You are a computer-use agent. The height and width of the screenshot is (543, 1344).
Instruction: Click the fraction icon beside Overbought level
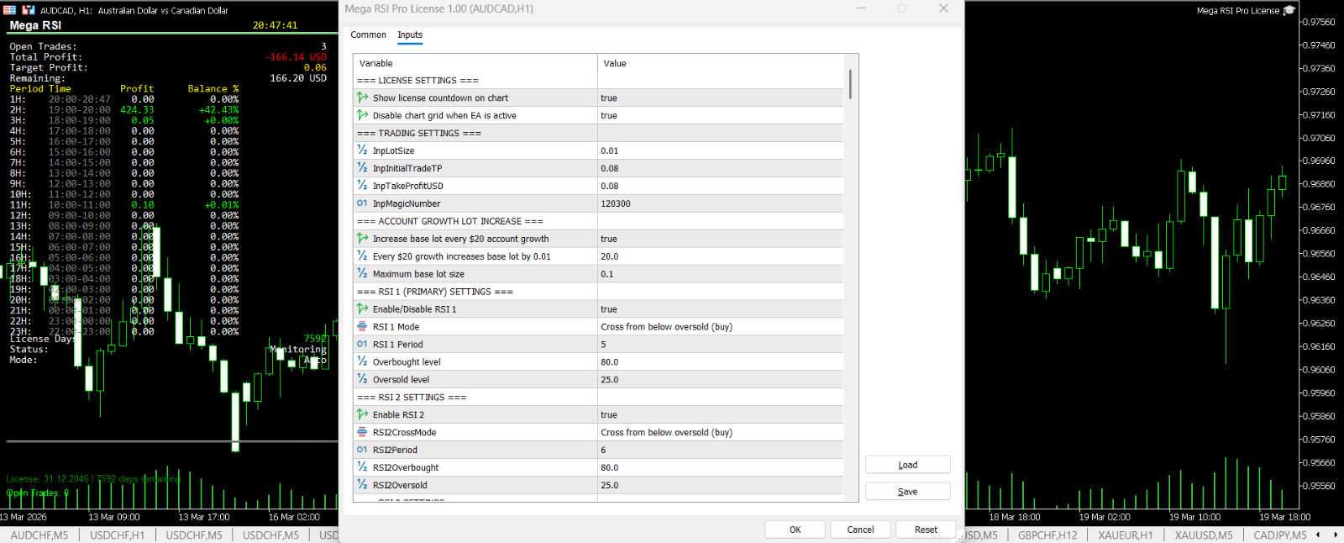[362, 362]
